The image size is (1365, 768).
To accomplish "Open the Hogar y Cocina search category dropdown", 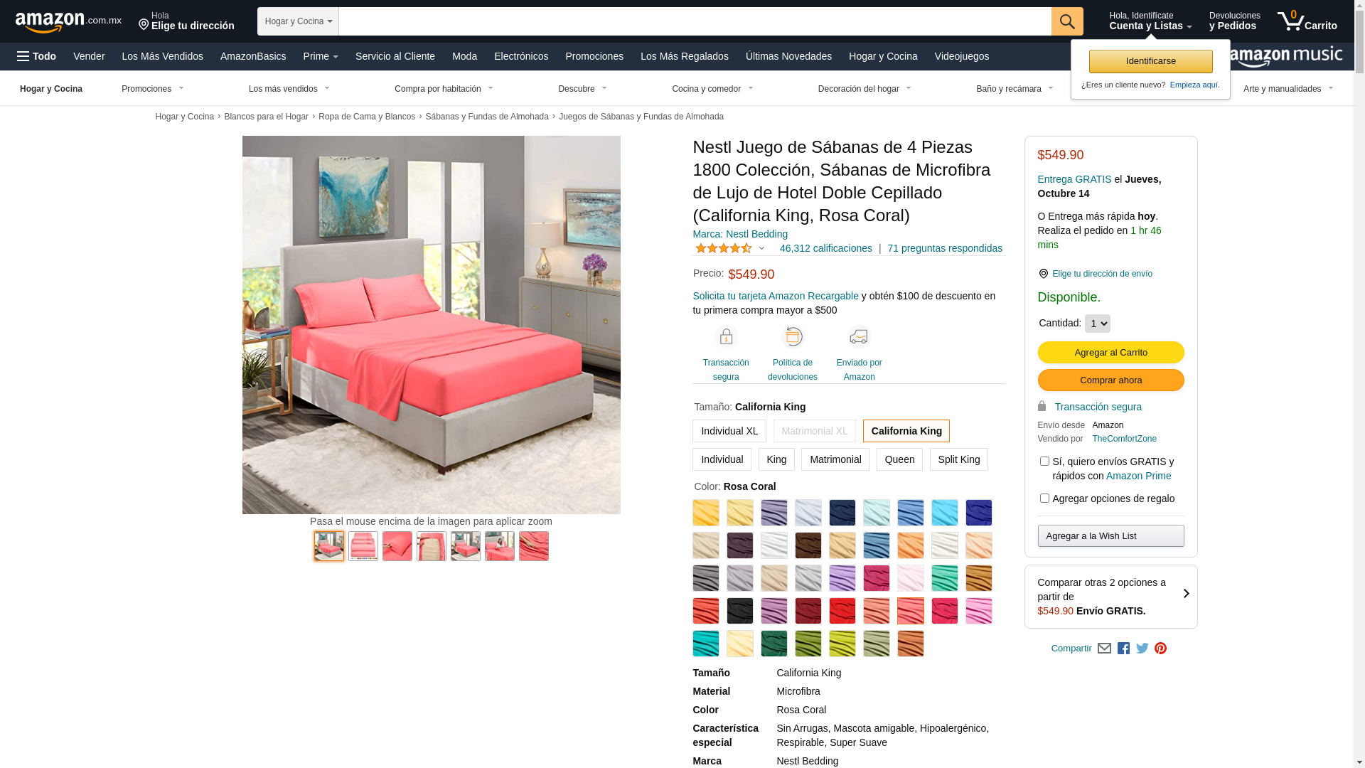I will tap(298, 21).
